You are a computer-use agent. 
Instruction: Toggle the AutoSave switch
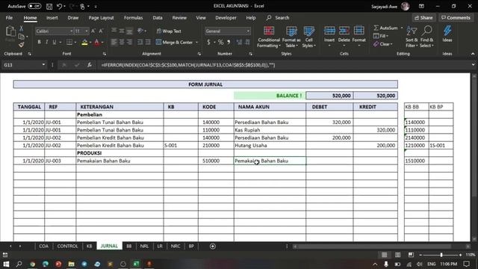coord(34,6)
